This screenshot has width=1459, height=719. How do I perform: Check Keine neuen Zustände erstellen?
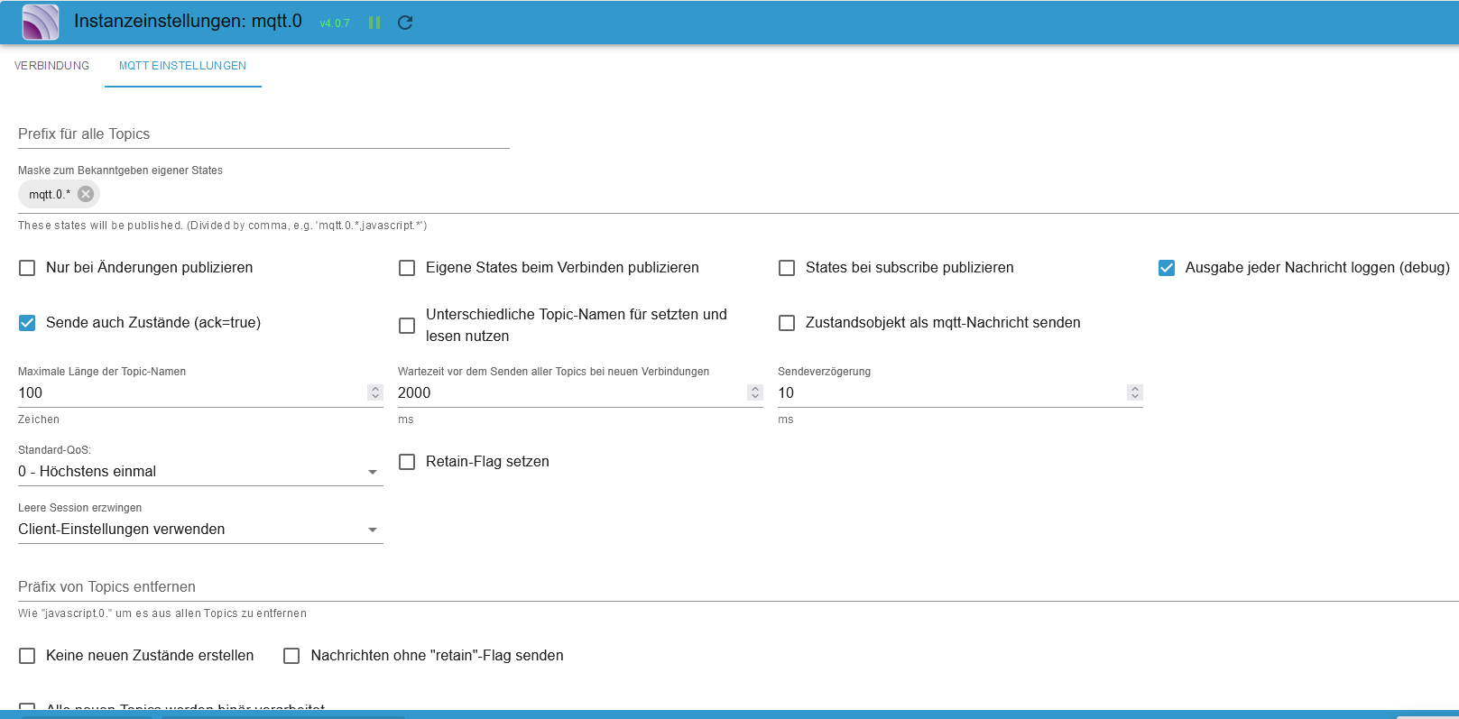click(x=28, y=656)
